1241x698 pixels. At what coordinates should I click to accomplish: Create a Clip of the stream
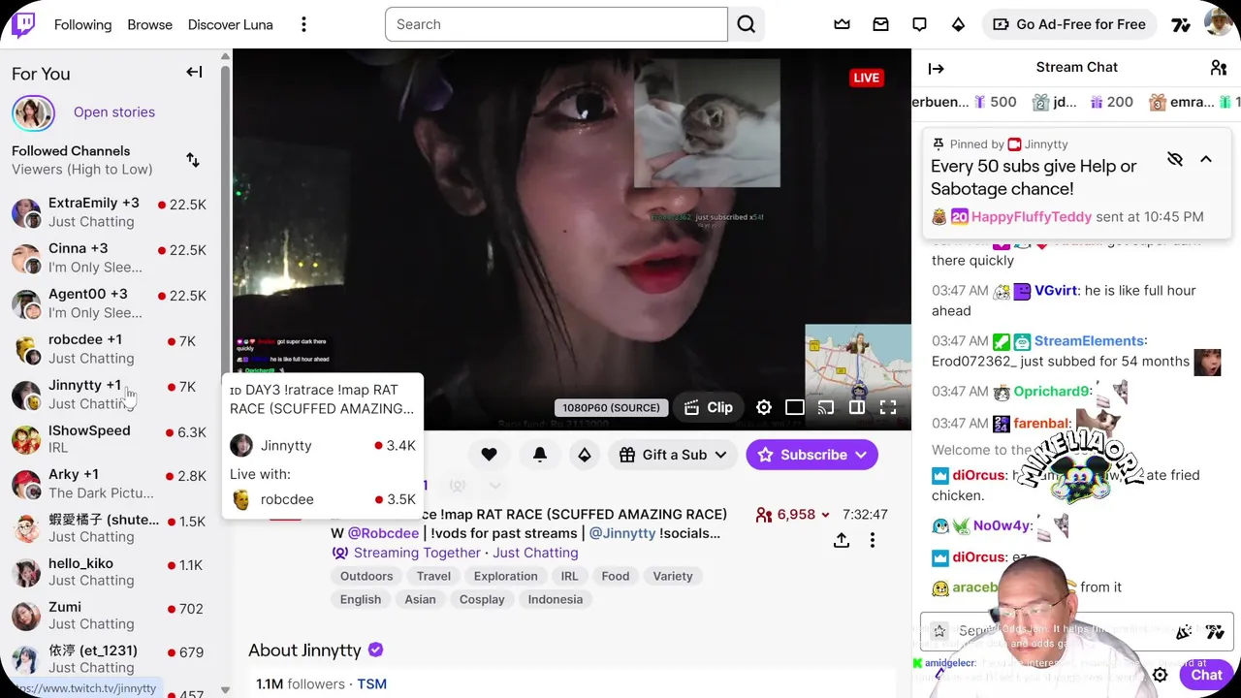709,407
